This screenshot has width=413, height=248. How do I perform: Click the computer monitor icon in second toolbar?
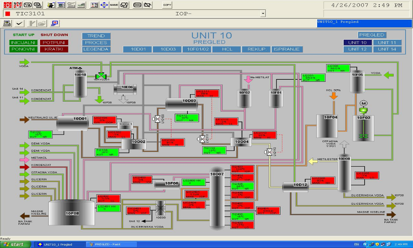[x=7, y=23]
